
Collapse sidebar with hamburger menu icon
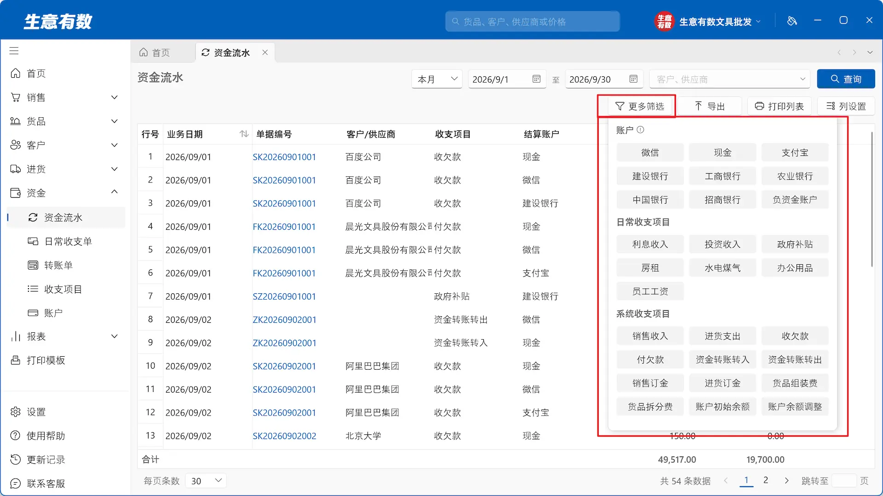(14, 51)
